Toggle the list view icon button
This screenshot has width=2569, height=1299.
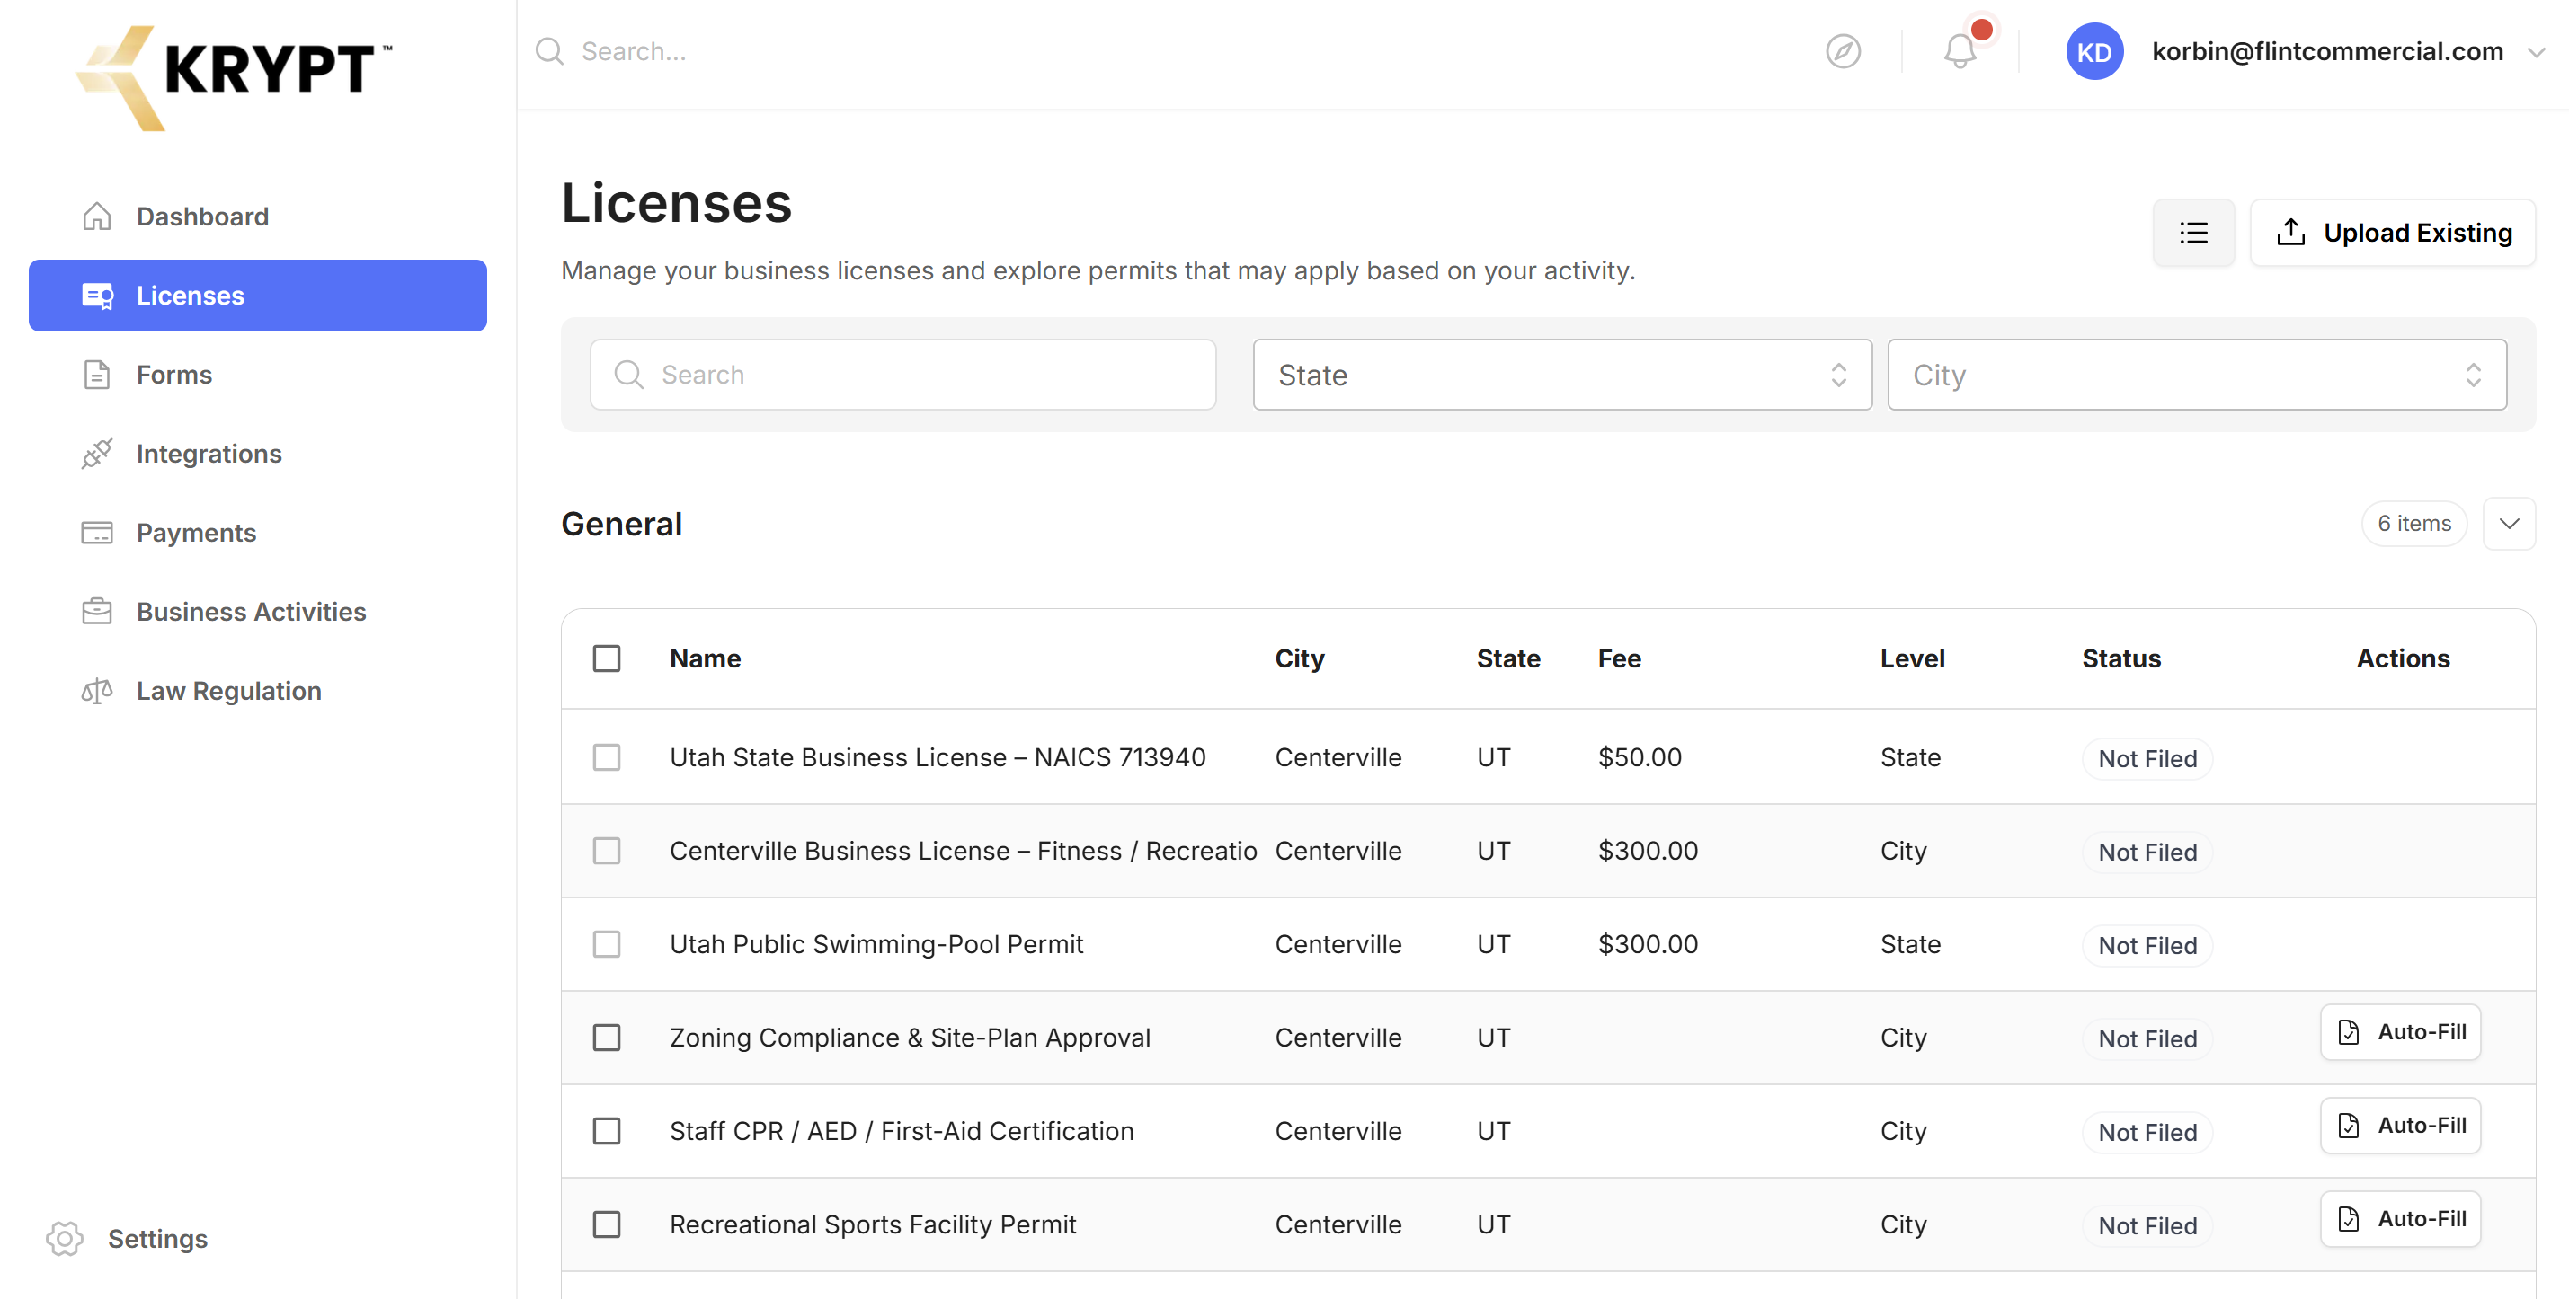pyautogui.click(x=2193, y=233)
